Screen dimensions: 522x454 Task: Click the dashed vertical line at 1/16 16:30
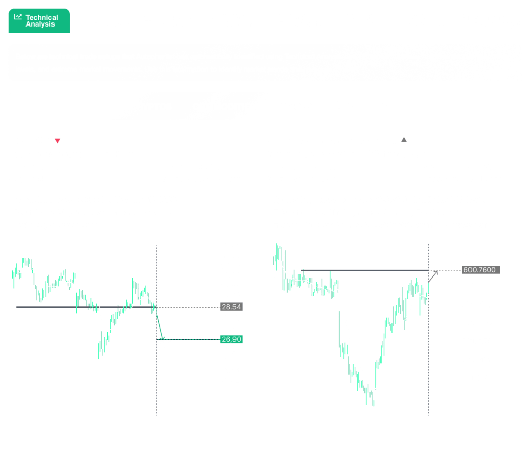click(155, 306)
